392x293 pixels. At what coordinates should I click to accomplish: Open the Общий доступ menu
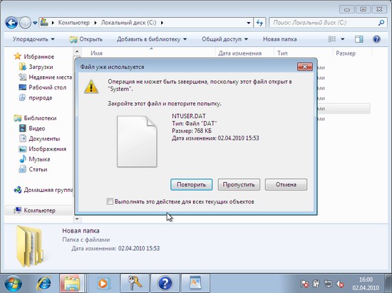coord(225,39)
